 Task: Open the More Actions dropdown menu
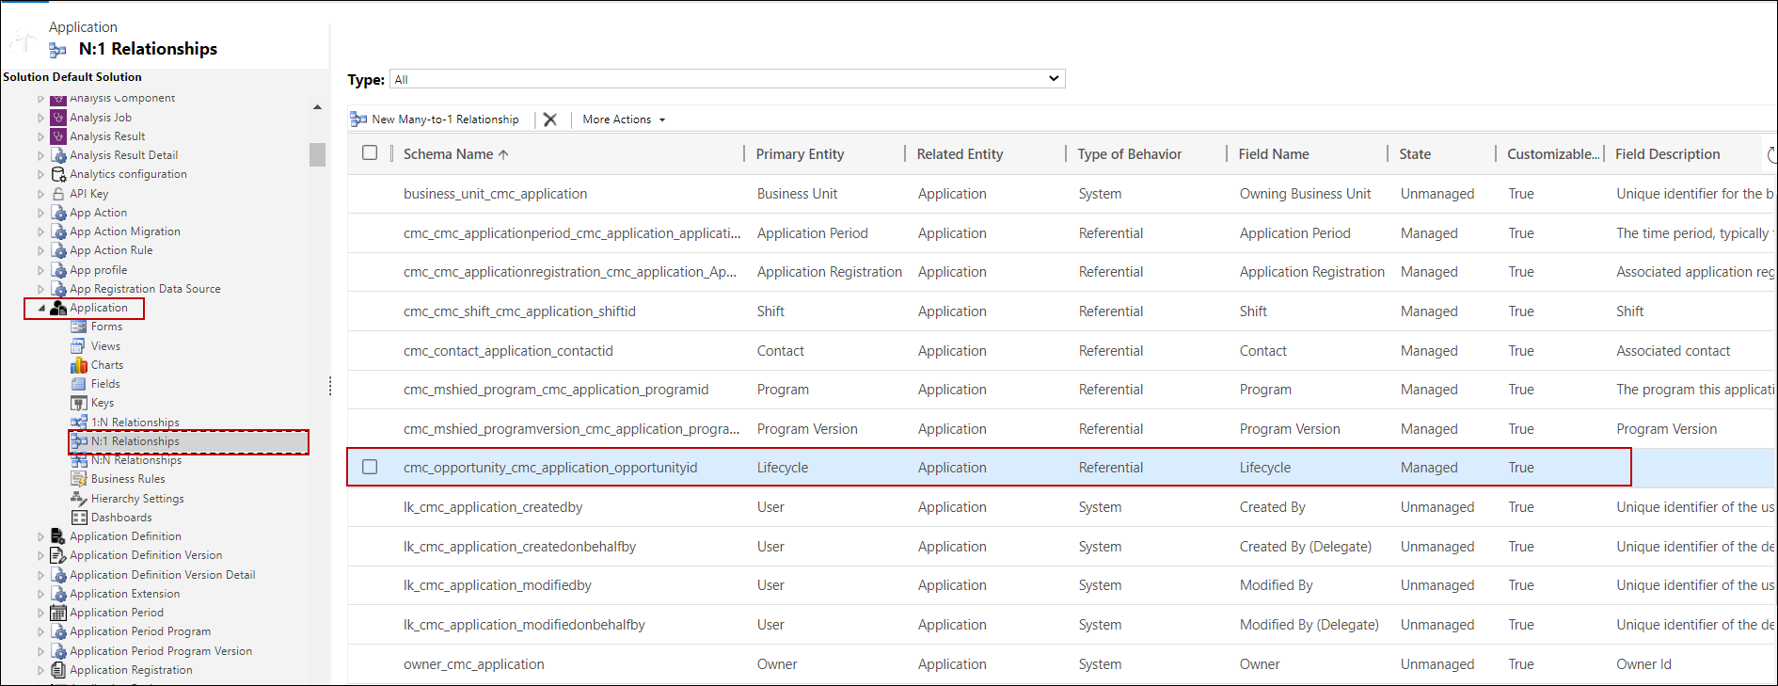pos(623,120)
